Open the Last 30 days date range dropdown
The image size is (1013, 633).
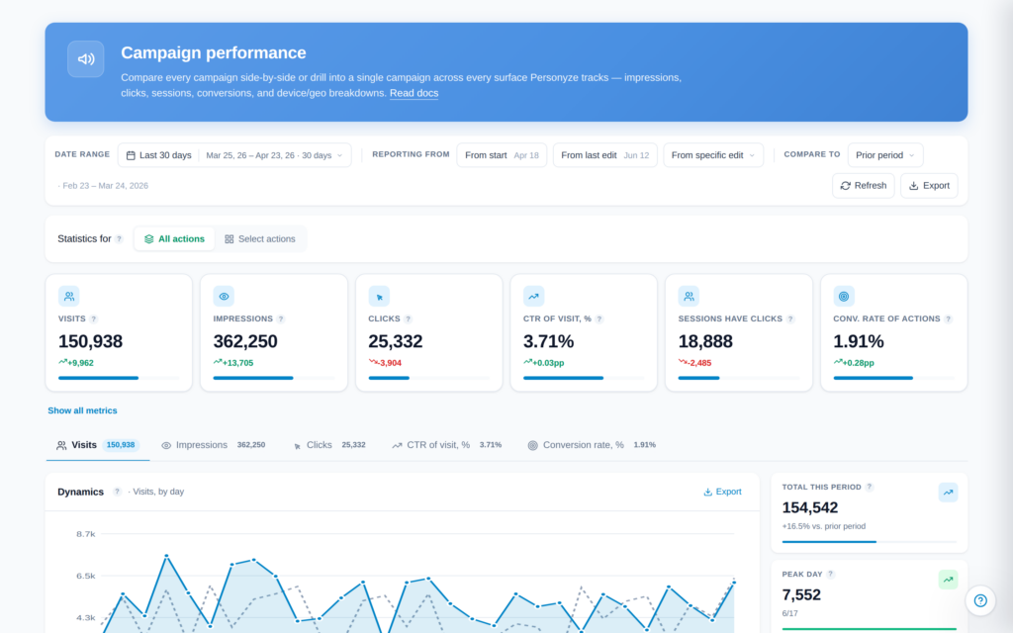(x=234, y=155)
